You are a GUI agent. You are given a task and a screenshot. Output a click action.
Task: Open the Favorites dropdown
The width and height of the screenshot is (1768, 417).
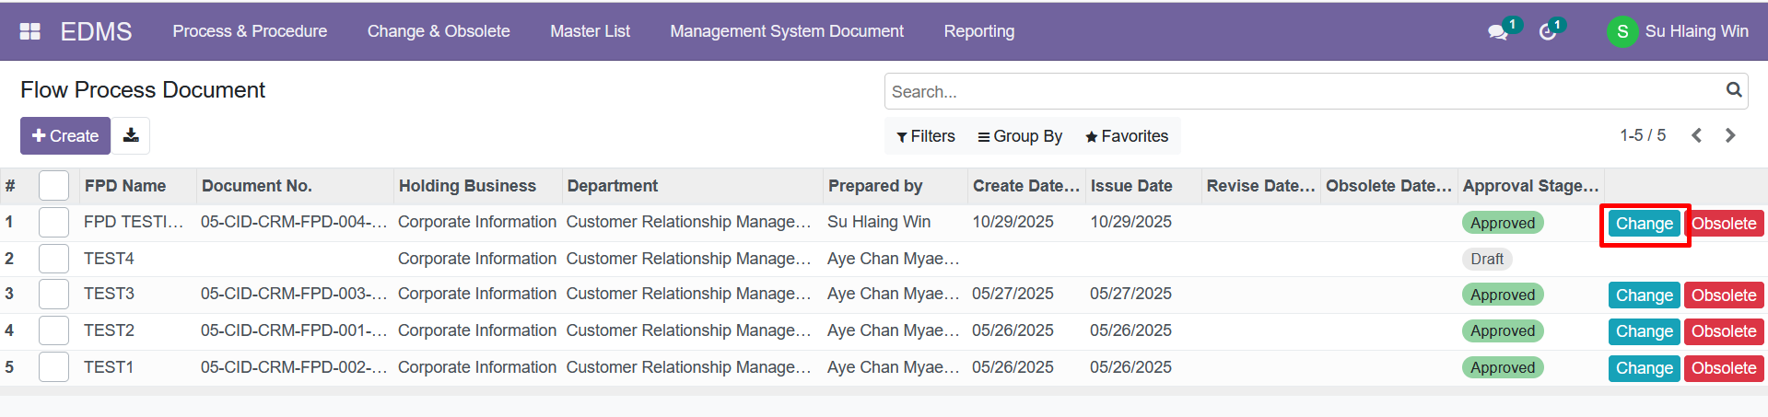(x=1127, y=136)
